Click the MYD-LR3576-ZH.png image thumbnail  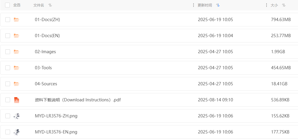17,116
